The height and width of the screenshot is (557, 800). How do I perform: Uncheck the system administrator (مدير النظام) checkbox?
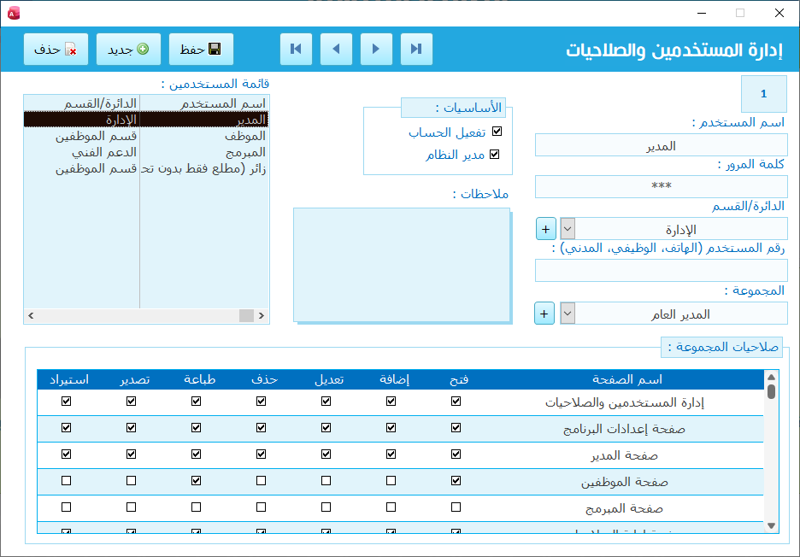[x=494, y=155]
